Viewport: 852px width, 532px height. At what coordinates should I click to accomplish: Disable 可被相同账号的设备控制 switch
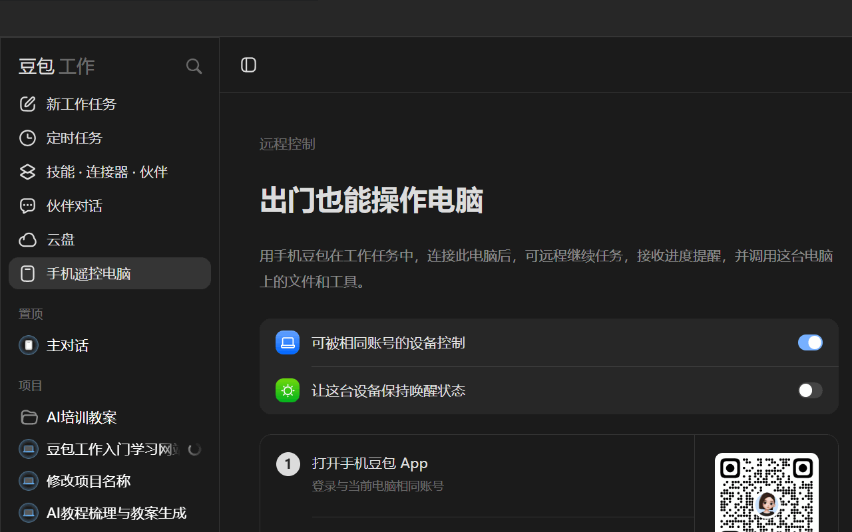pos(810,342)
